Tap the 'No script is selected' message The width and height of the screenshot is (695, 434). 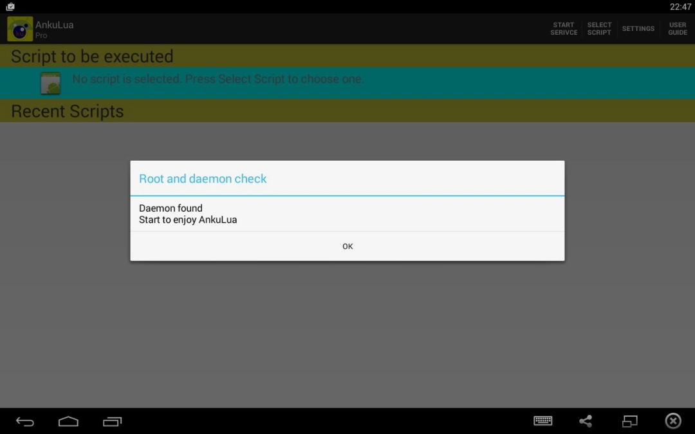pyautogui.click(x=218, y=79)
